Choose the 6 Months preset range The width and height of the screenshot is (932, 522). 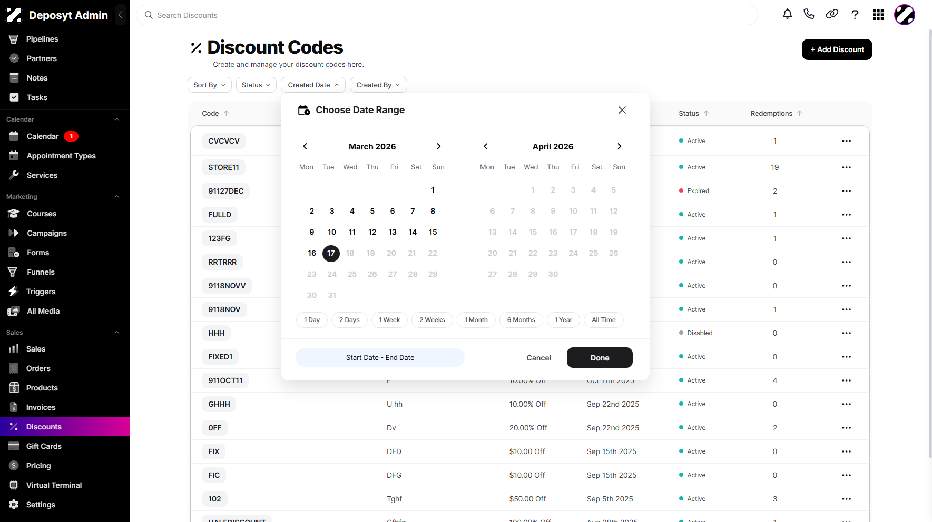[x=521, y=320]
